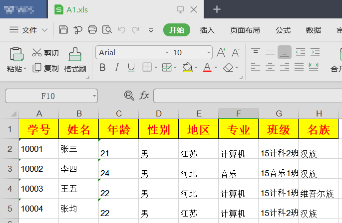Click distributed alignment icon
Screen dimensions: 342x223
coord(314,67)
